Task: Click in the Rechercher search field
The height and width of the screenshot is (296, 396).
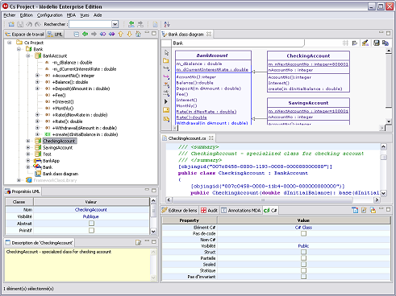Action: tap(90, 24)
